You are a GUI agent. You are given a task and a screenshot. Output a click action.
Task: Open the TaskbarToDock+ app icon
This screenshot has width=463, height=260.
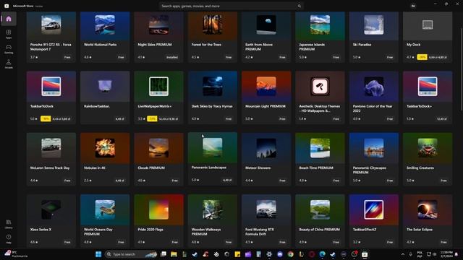428,87
